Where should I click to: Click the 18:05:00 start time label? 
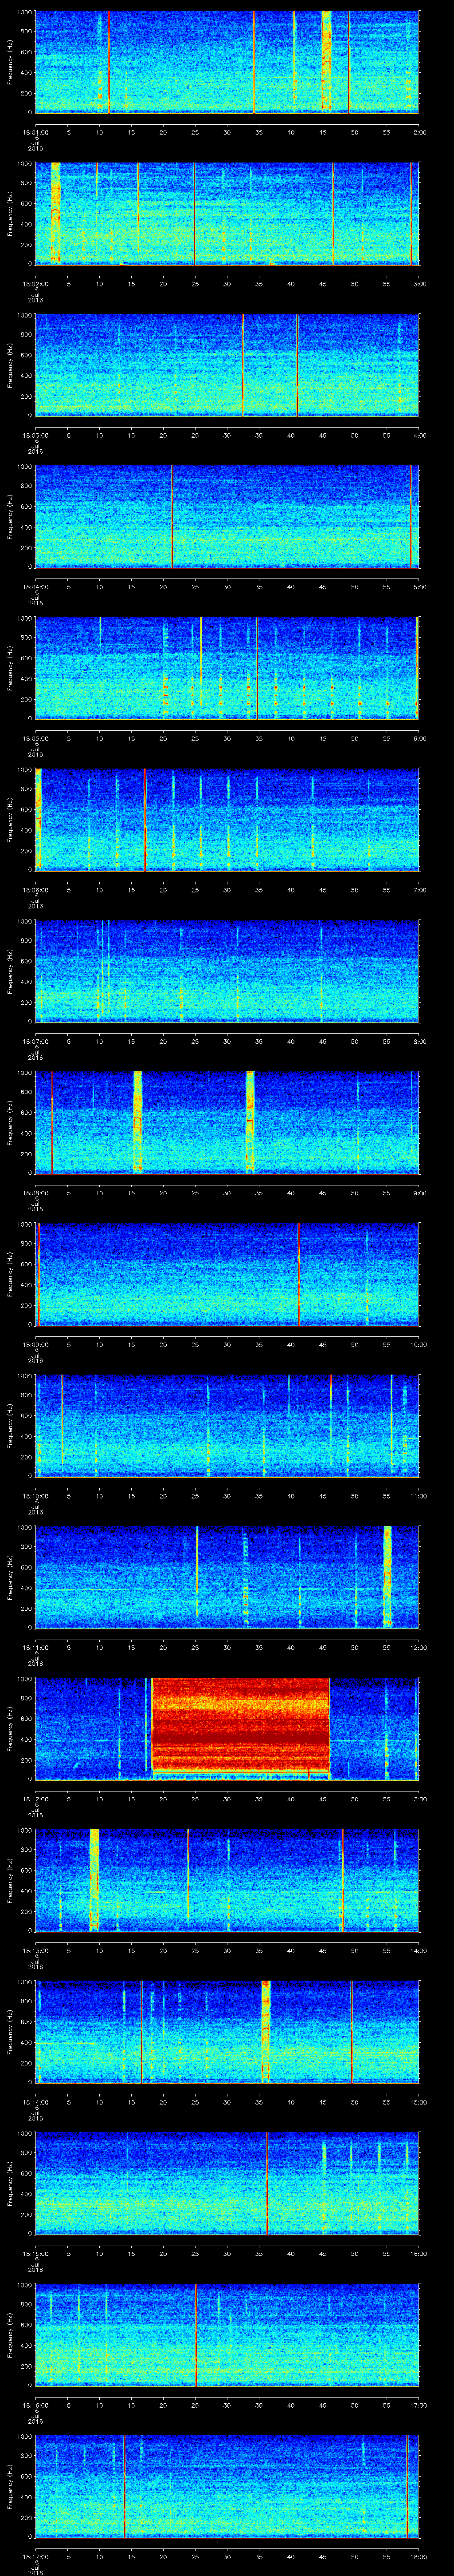coord(35,738)
